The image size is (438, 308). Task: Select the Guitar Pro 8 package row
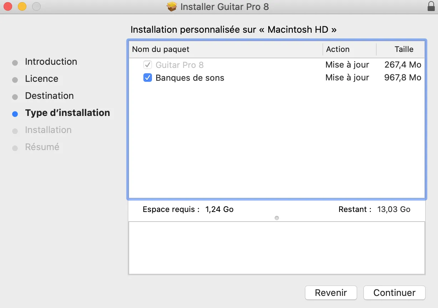click(x=277, y=65)
